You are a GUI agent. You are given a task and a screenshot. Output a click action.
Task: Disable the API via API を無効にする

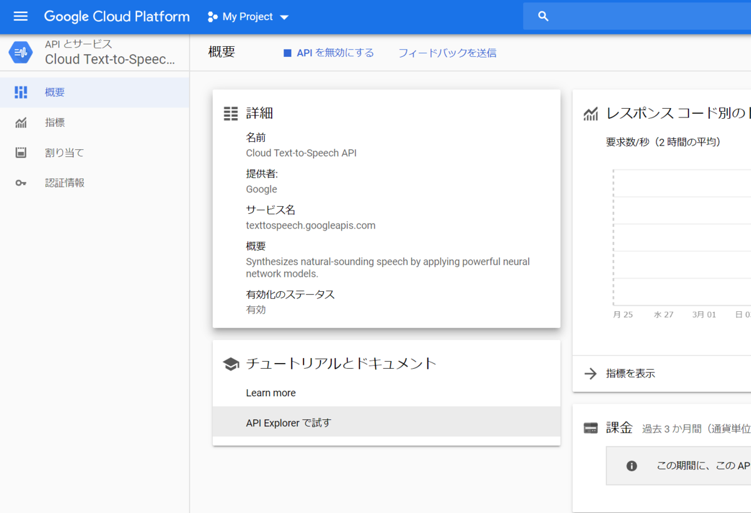(329, 52)
